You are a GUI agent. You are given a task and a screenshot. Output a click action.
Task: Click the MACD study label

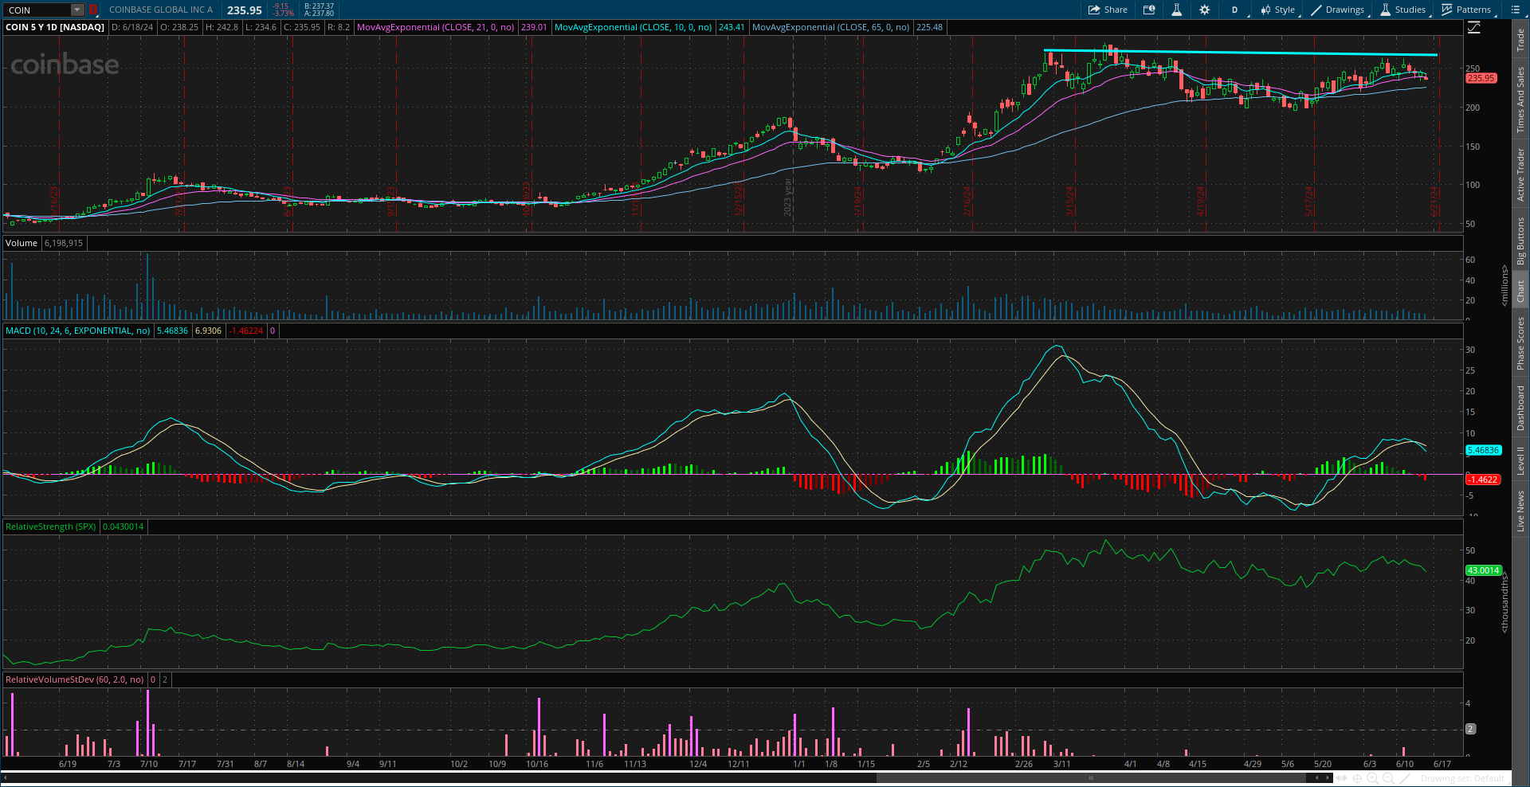click(77, 331)
